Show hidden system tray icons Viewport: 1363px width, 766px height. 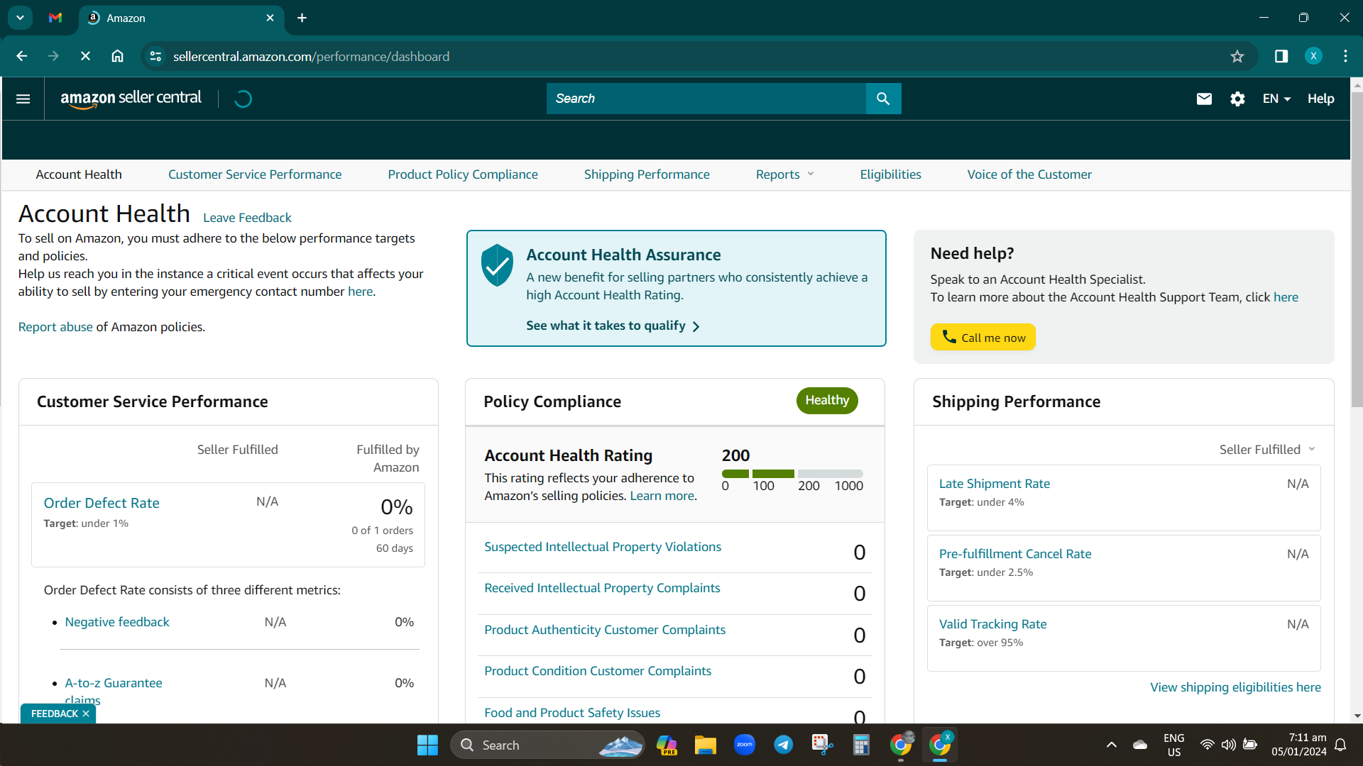(x=1112, y=745)
